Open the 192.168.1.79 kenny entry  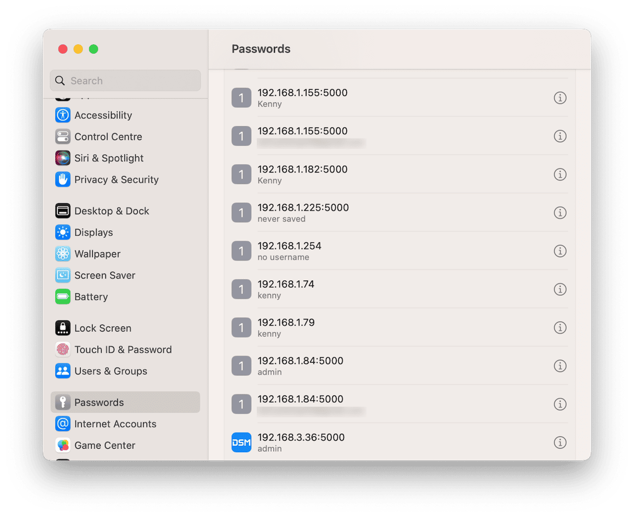(365, 327)
